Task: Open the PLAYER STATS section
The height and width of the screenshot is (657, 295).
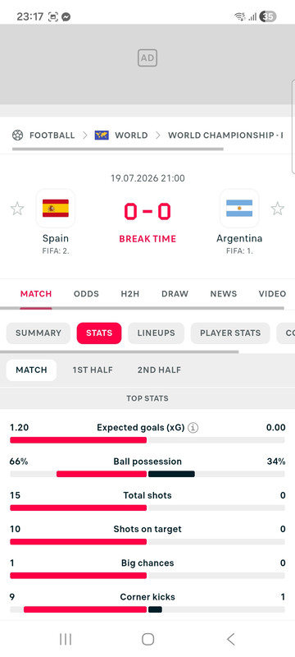Action: click(230, 333)
